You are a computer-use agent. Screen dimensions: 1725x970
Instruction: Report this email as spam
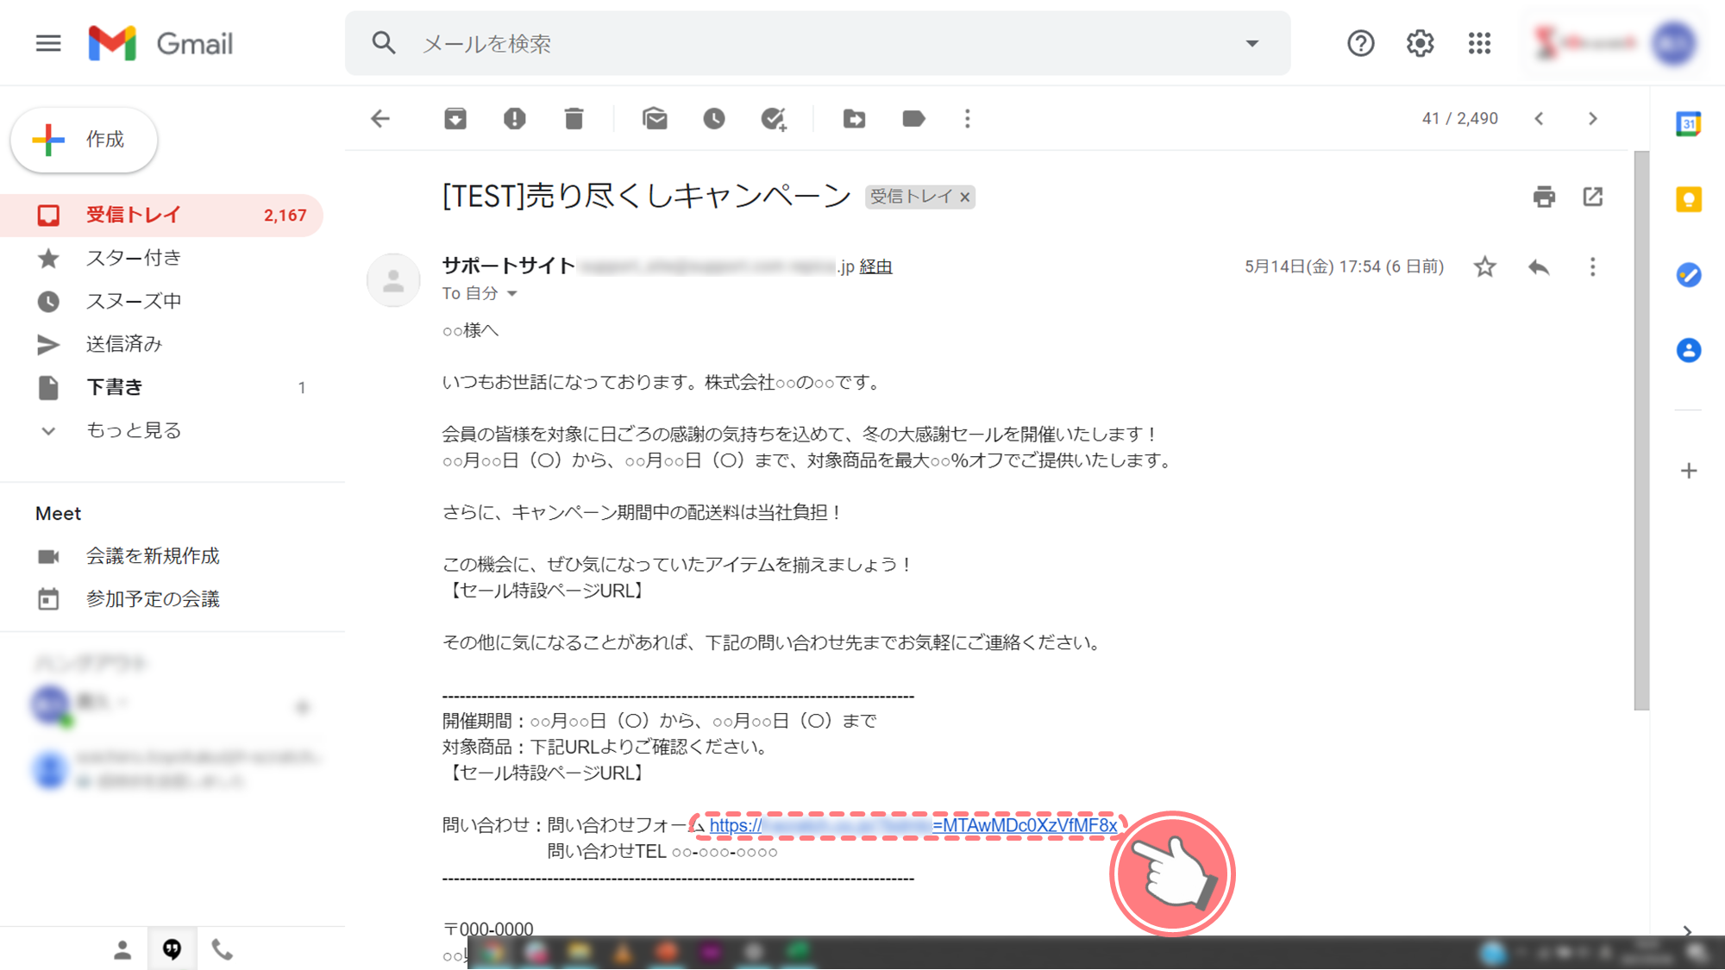pos(515,119)
